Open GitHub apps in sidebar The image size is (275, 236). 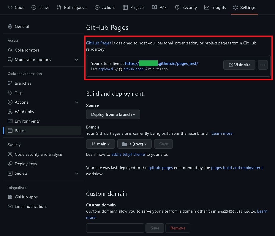click(x=43, y=197)
